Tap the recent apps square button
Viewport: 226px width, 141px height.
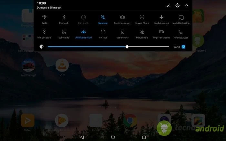pyautogui.click(x=144, y=137)
